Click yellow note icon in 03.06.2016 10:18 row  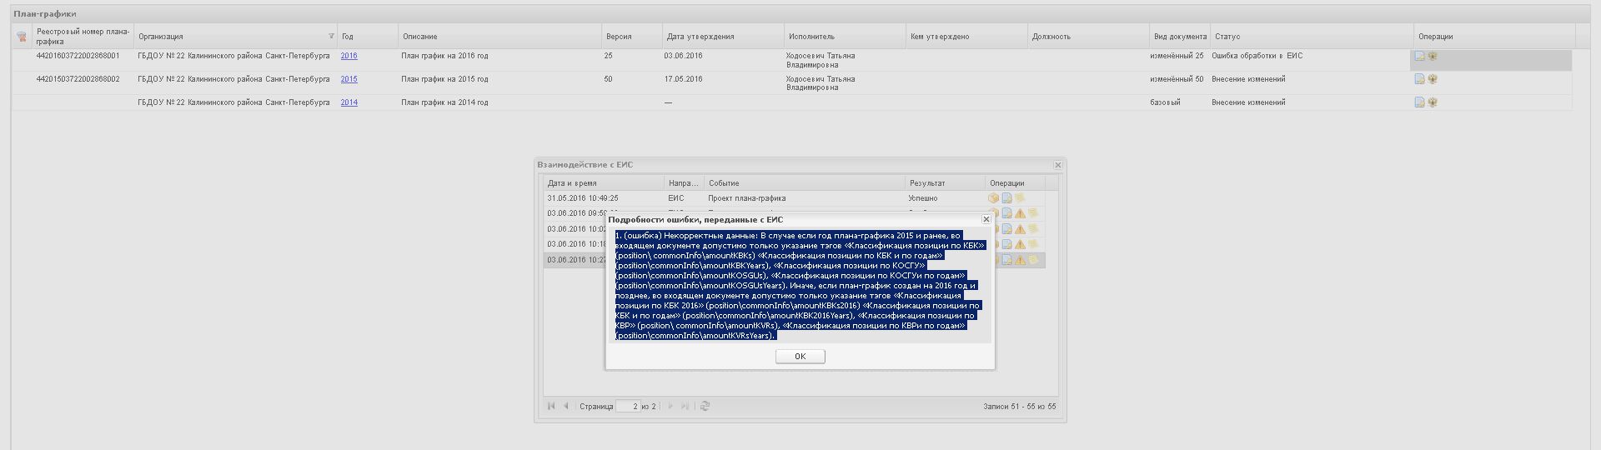(x=1032, y=244)
